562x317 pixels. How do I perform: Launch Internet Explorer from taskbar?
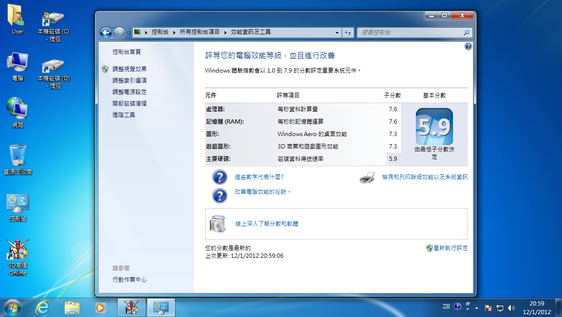[42, 307]
